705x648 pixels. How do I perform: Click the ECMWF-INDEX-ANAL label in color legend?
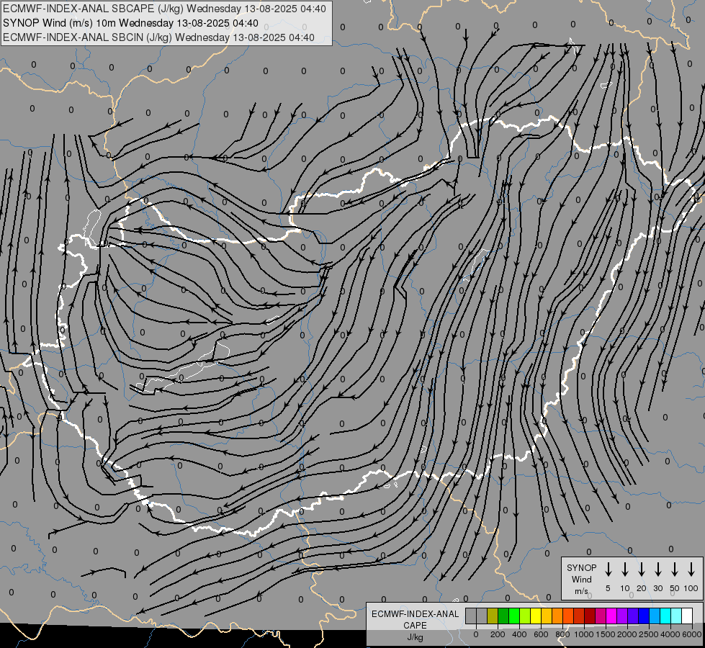(x=415, y=614)
